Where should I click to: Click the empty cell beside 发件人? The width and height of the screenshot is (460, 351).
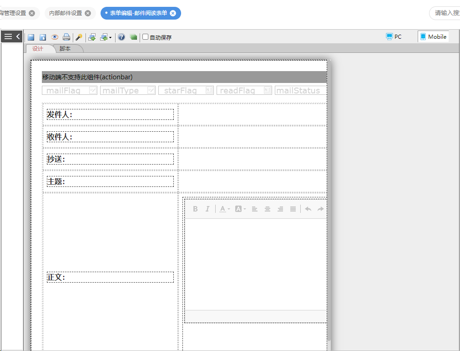pyautogui.click(x=253, y=114)
